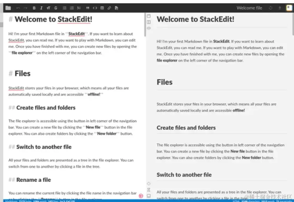Toggle the navigation bar button in side strip

pyautogui.click(x=149, y=16)
